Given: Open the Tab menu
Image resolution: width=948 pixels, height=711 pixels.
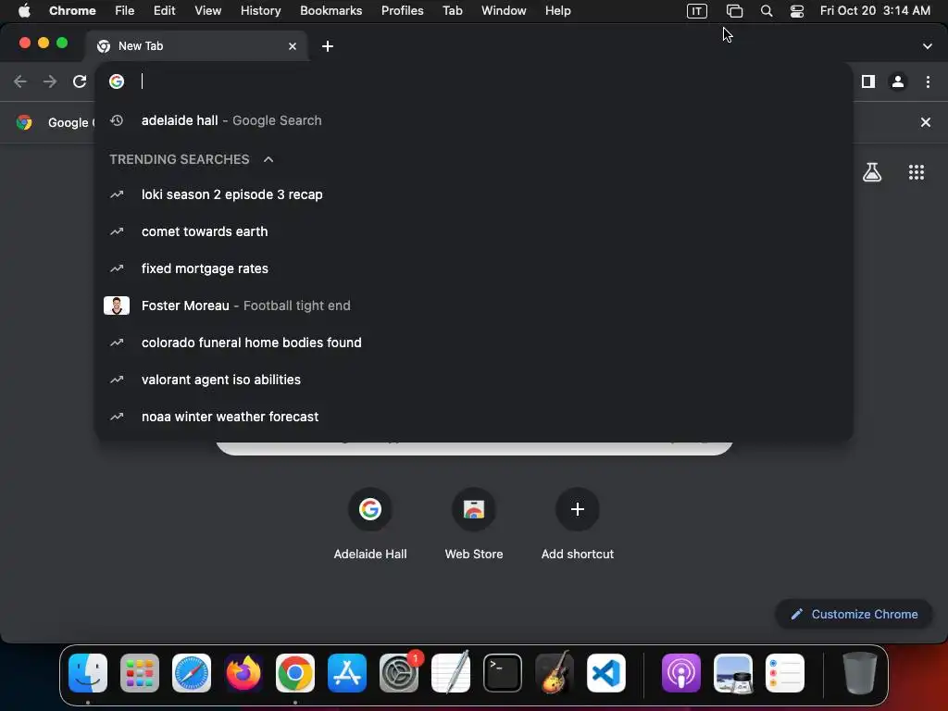Looking at the screenshot, I should click(x=452, y=10).
